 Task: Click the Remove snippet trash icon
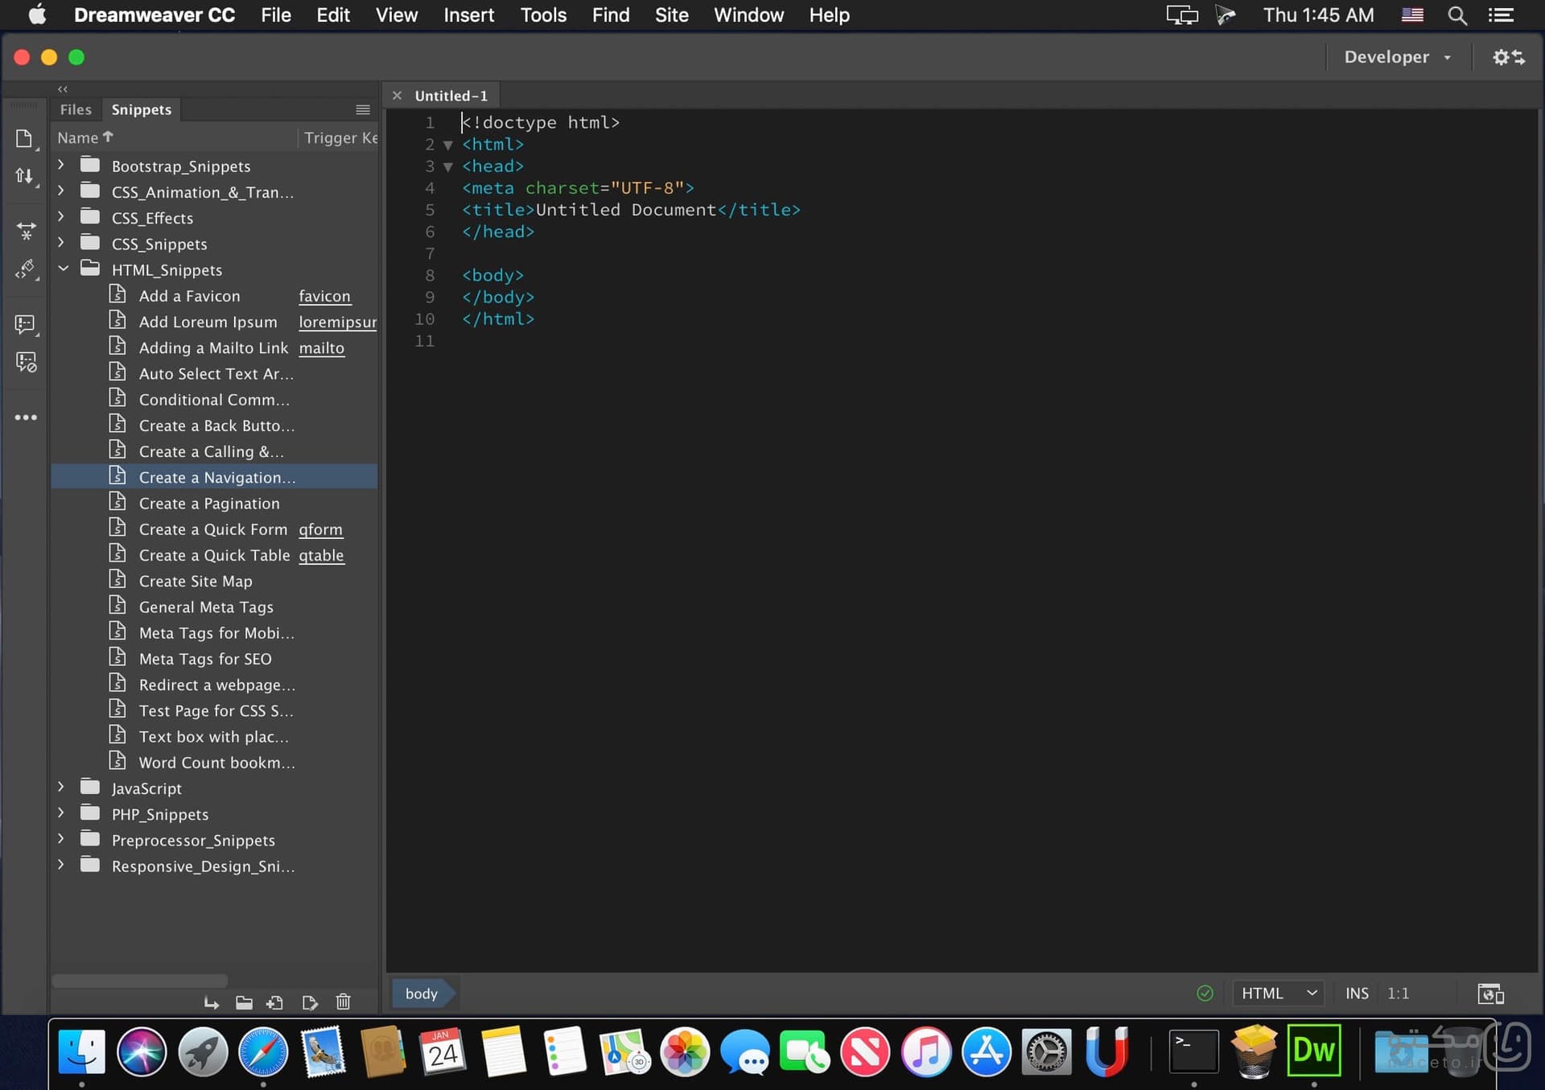click(x=343, y=1002)
